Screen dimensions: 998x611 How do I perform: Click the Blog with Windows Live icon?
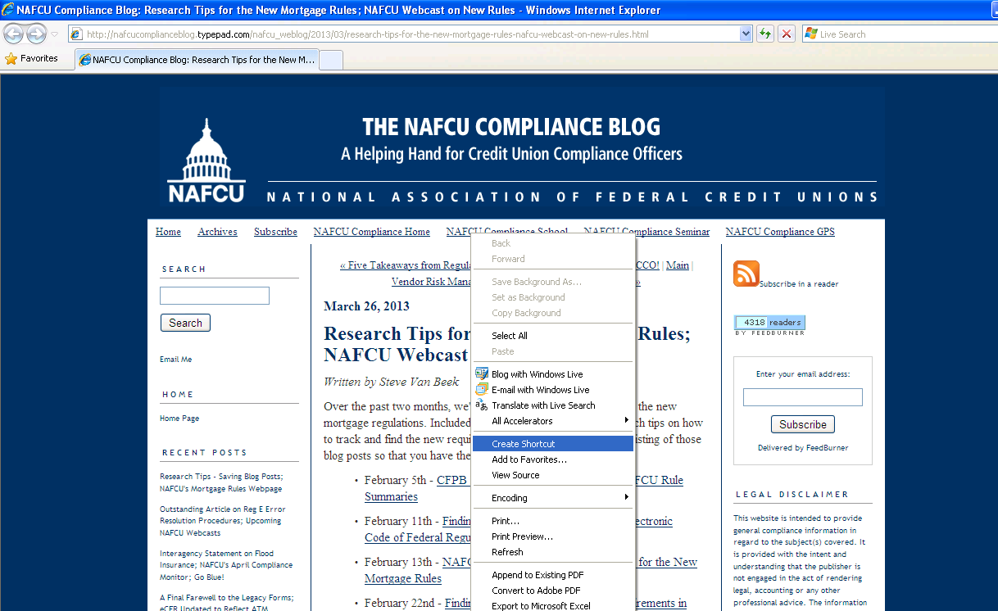[482, 374]
